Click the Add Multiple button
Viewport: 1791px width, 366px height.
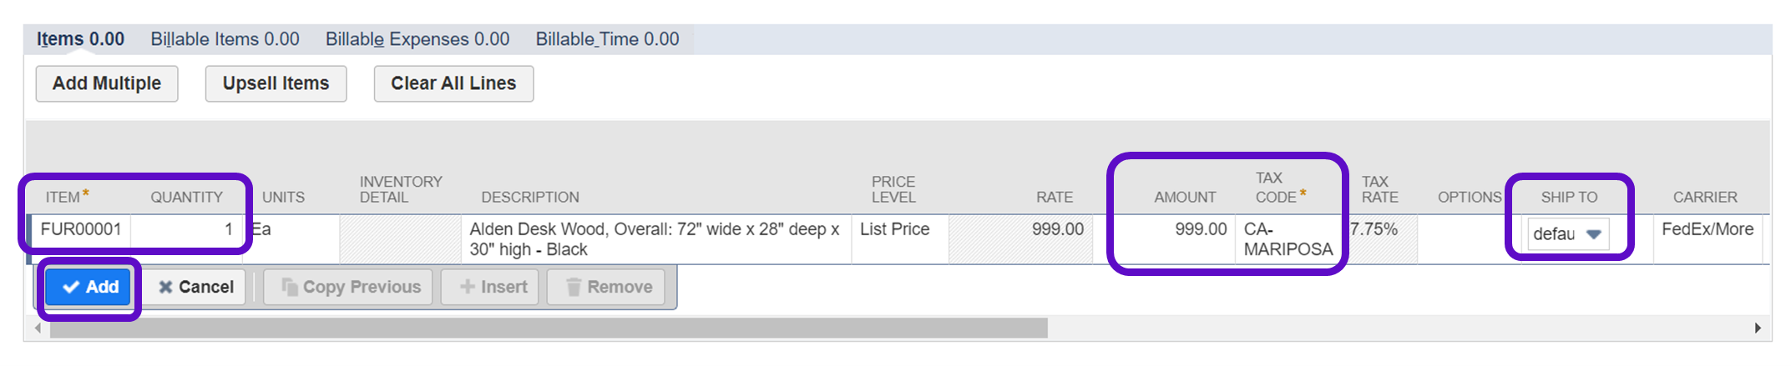(x=107, y=83)
